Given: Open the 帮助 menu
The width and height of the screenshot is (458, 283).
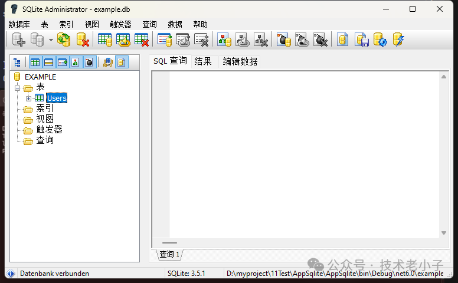Looking at the screenshot, I should coord(201,24).
